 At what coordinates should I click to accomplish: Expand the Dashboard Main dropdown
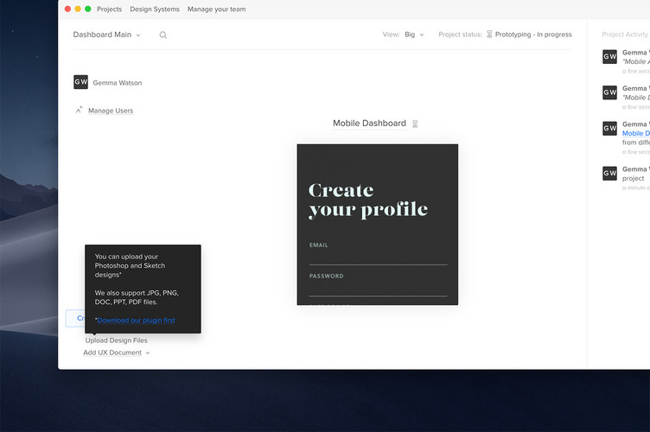click(x=107, y=35)
